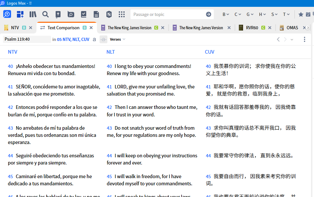Screen dimensions: 314x197
Task: Open the Documents page icon
Action: click(x=96, y=14)
